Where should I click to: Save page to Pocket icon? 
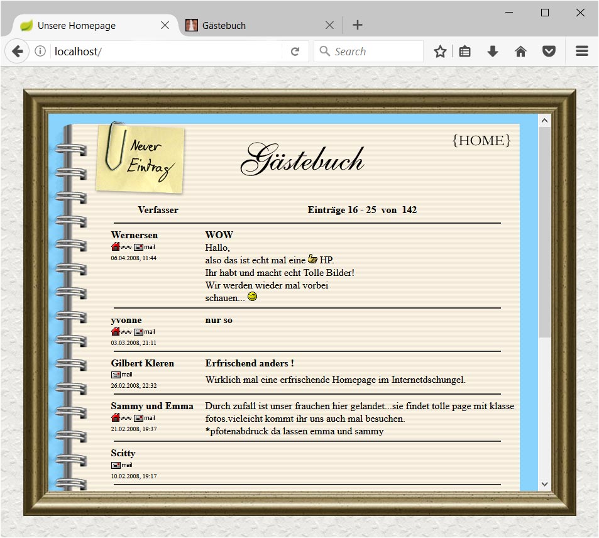pyautogui.click(x=549, y=51)
